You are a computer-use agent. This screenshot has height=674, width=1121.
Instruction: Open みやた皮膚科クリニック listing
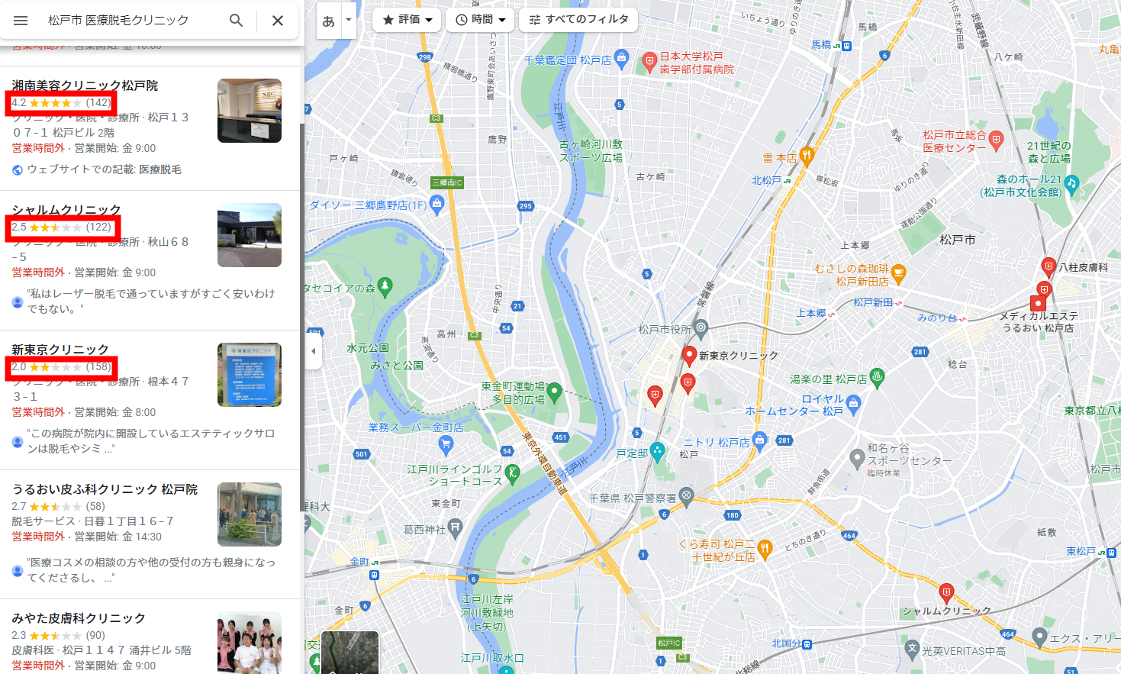(79, 618)
